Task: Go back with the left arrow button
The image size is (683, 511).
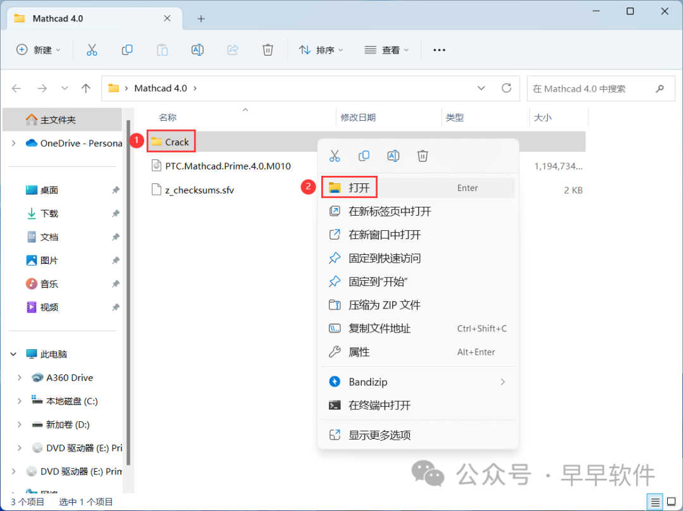Action: [16, 89]
